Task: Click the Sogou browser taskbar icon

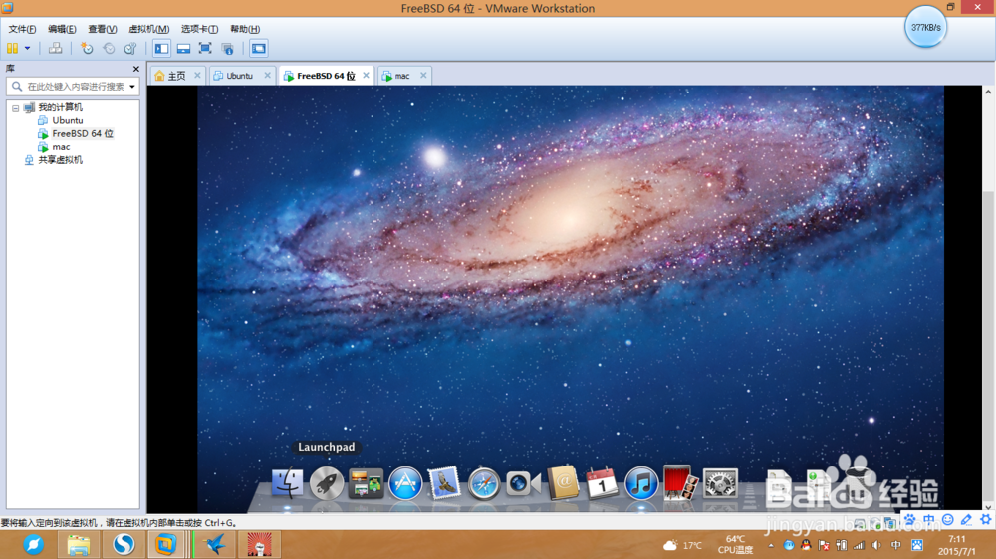Action: (124, 544)
